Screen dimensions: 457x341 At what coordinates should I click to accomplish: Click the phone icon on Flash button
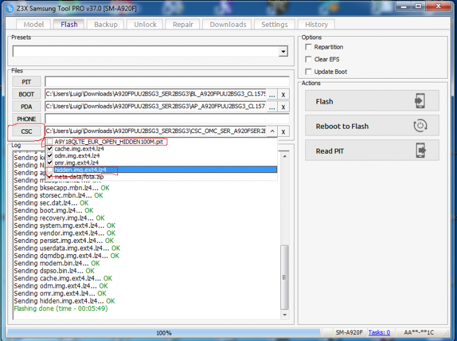420,101
